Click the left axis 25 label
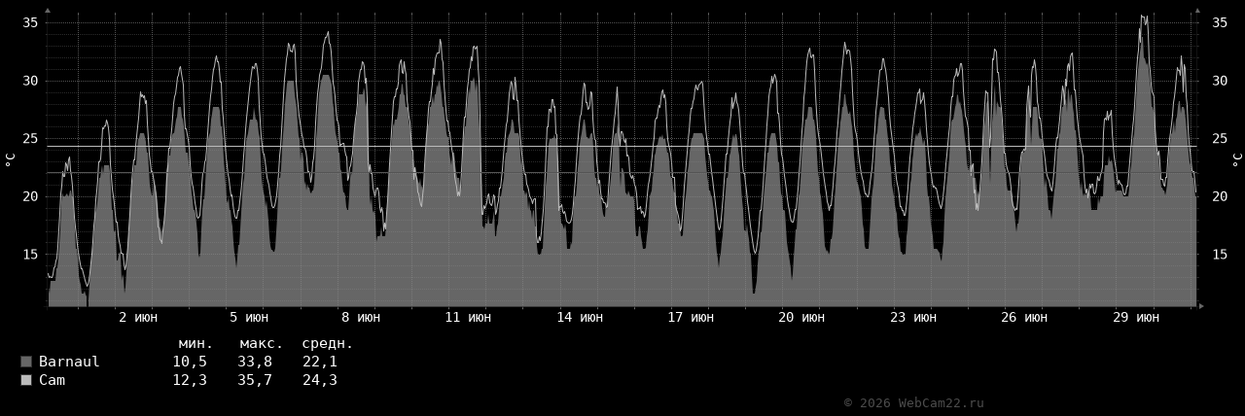The height and width of the screenshot is (416, 1245). tap(30, 139)
